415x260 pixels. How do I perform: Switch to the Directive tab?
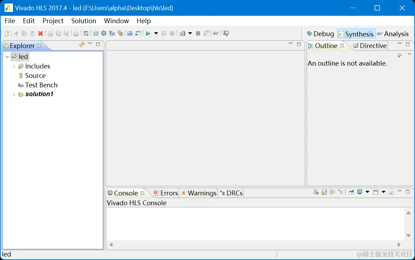(x=370, y=46)
